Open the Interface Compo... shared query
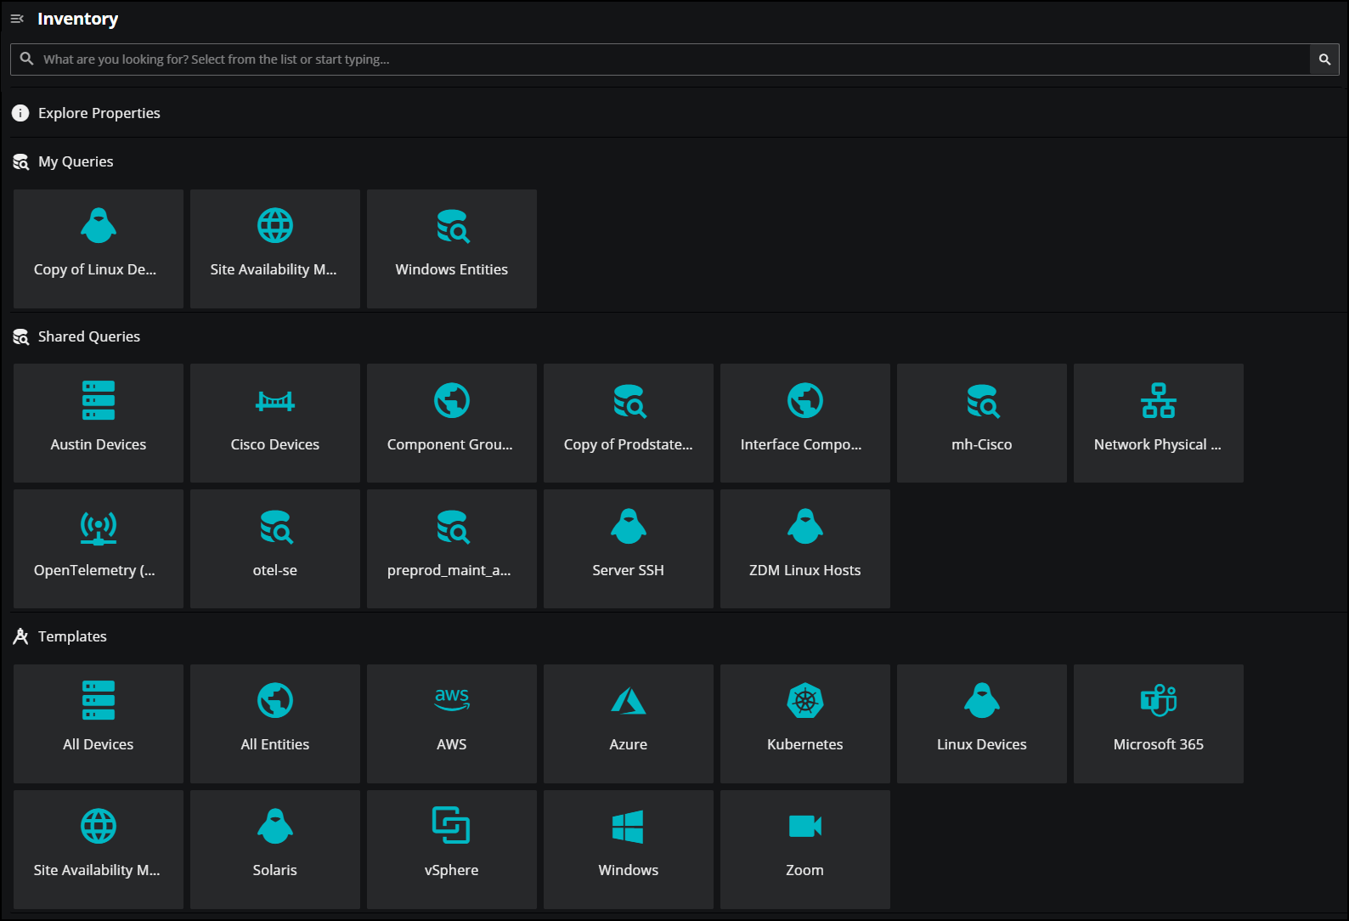Screen dimensions: 1349x921 click(x=805, y=423)
